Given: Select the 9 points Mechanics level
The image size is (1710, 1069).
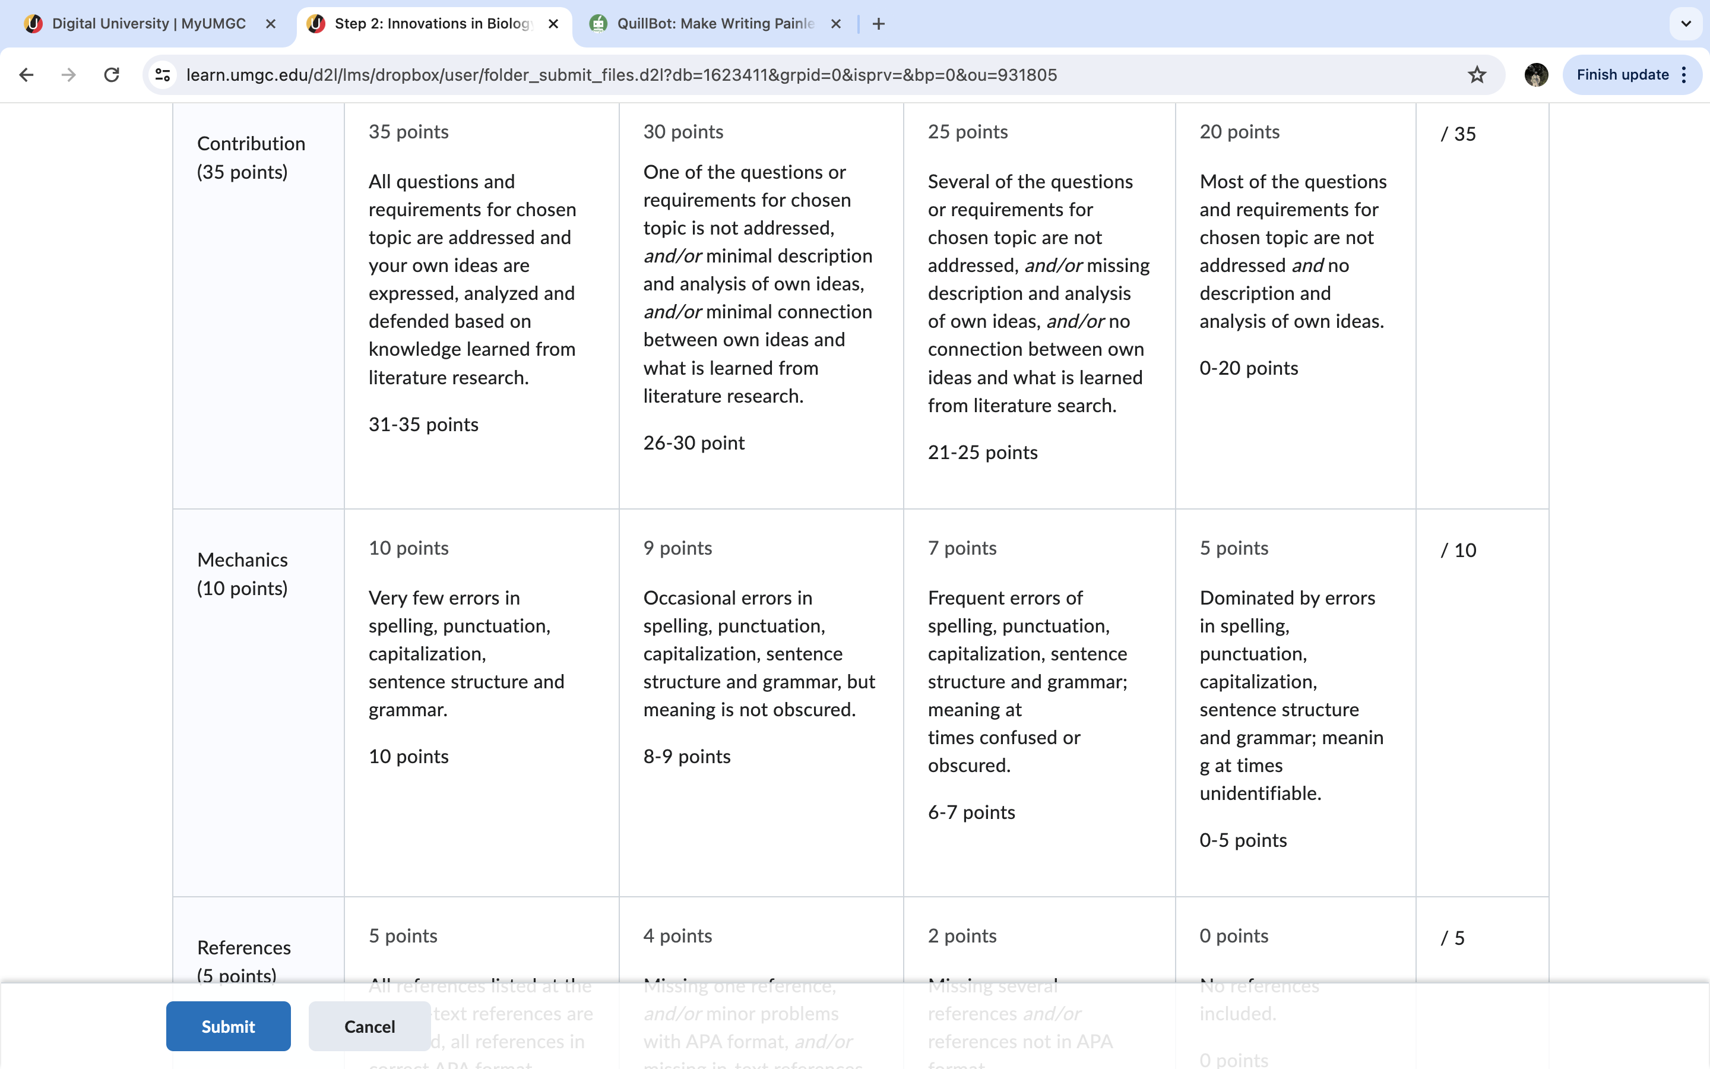Looking at the screenshot, I should [761, 703].
